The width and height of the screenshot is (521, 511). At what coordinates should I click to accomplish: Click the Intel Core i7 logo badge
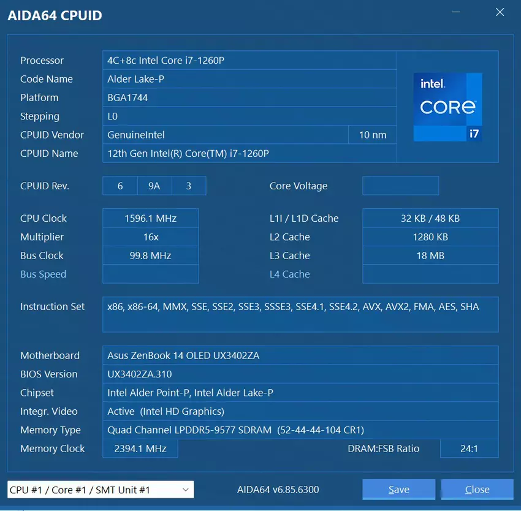[x=447, y=107]
